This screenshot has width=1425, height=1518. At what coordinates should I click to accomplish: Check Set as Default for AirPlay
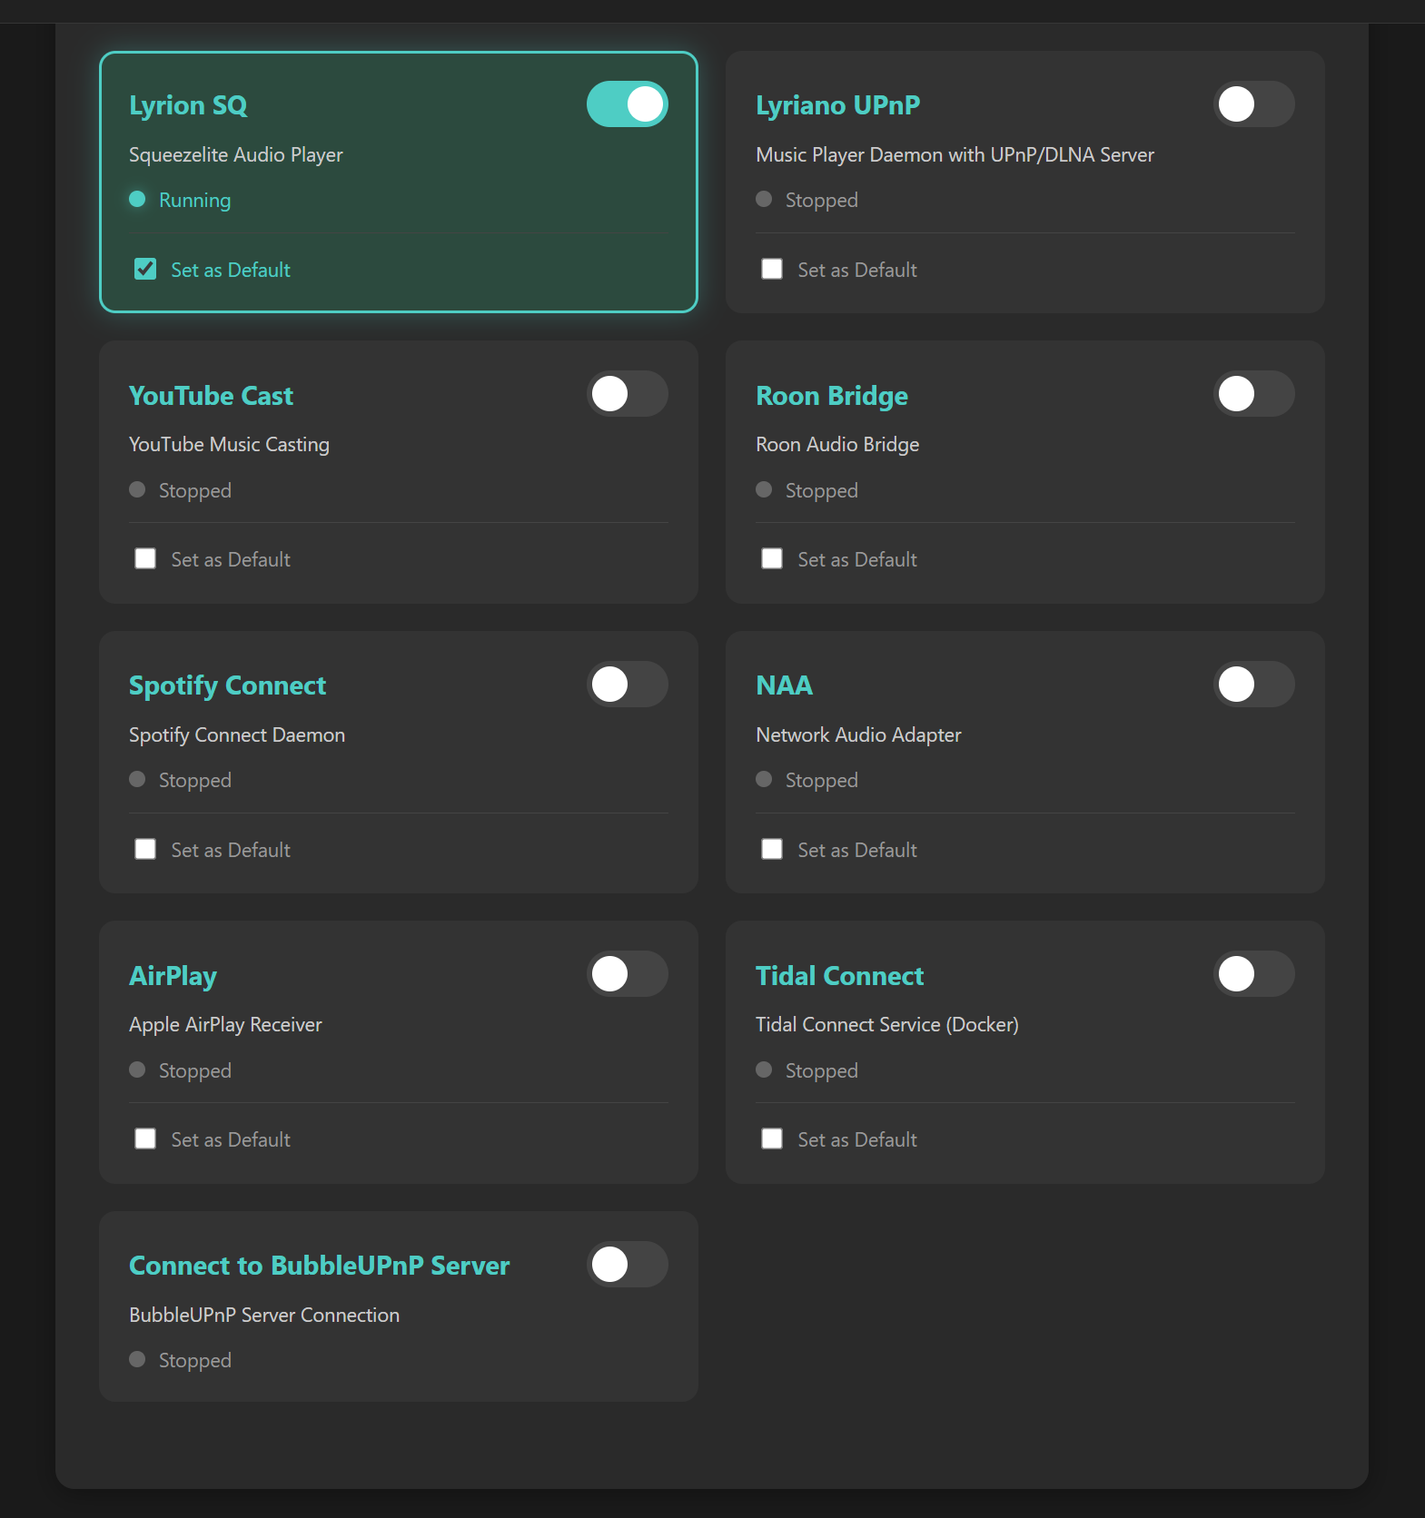coord(145,1138)
